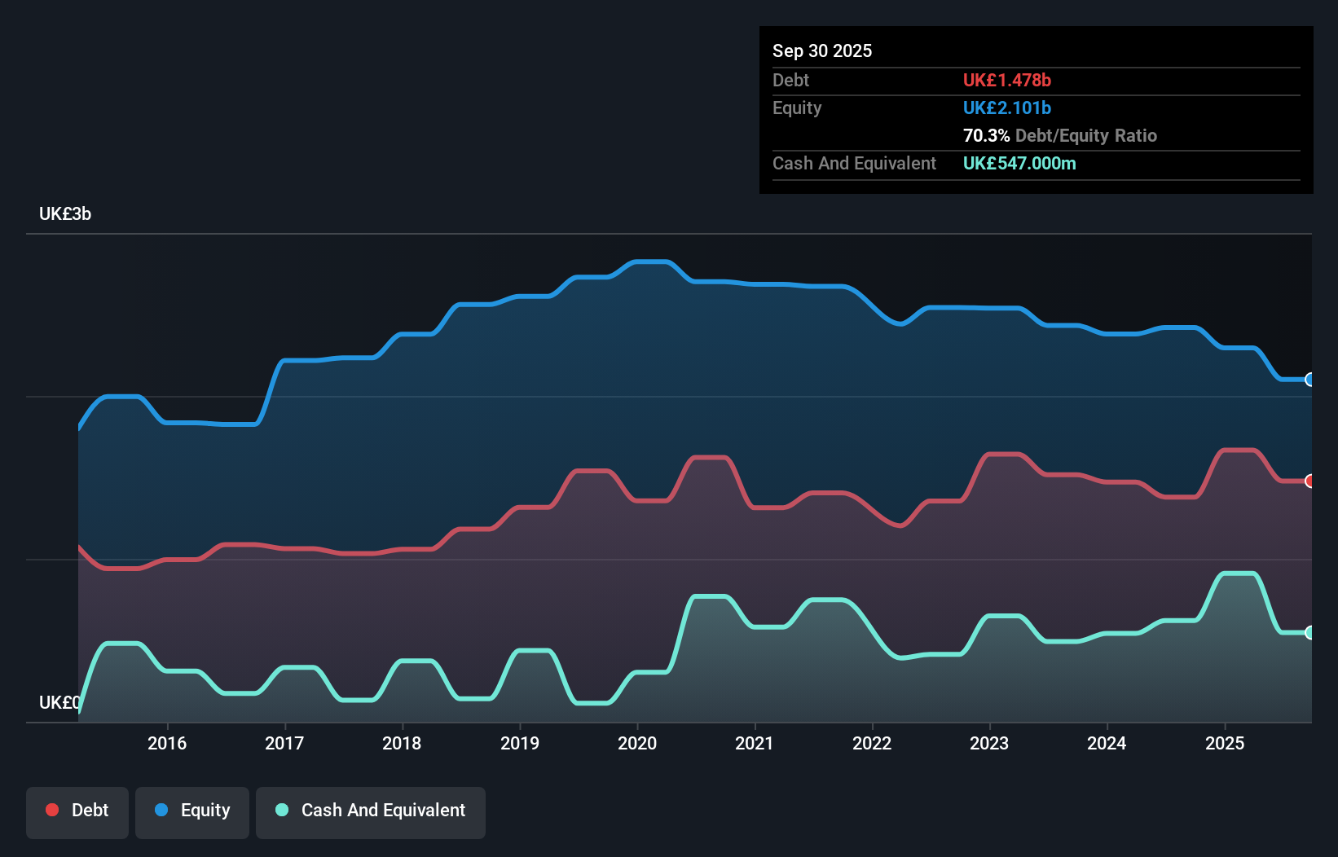Image resolution: width=1338 pixels, height=857 pixels.
Task: Toggle the Equity series legend button
Action: coord(192,812)
